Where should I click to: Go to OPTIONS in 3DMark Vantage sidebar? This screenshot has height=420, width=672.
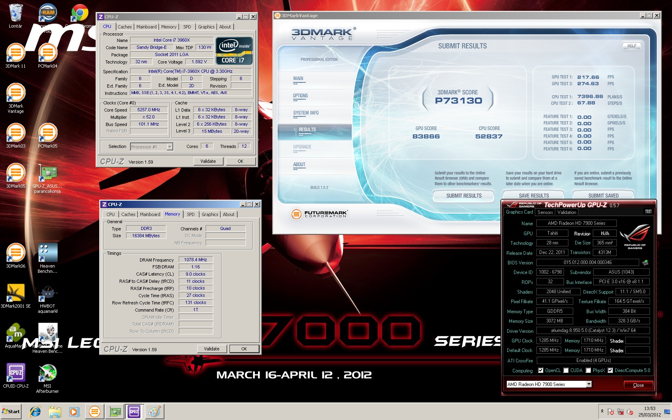point(300,96)
